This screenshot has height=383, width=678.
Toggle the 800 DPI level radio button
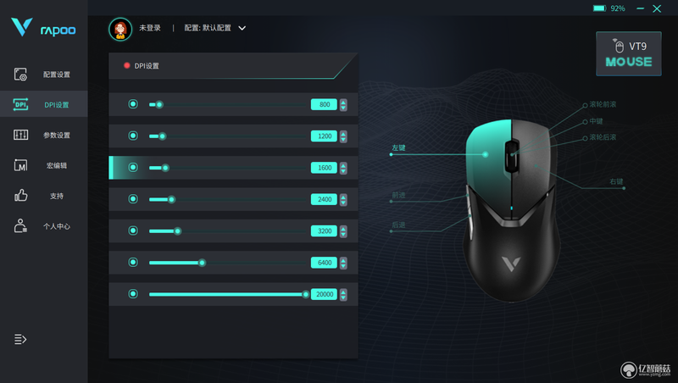[133, 104]
